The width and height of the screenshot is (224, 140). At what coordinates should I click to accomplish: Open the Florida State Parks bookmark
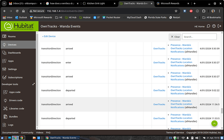[156, 18]
